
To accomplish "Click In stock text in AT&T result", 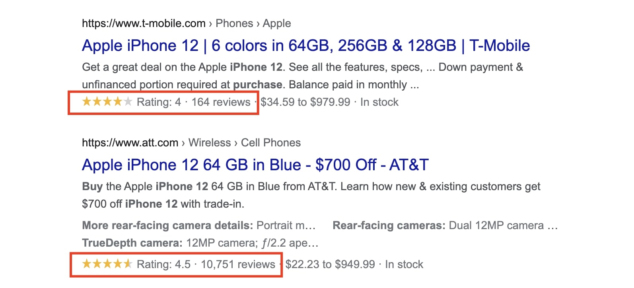I will click(x=404, y=265).
